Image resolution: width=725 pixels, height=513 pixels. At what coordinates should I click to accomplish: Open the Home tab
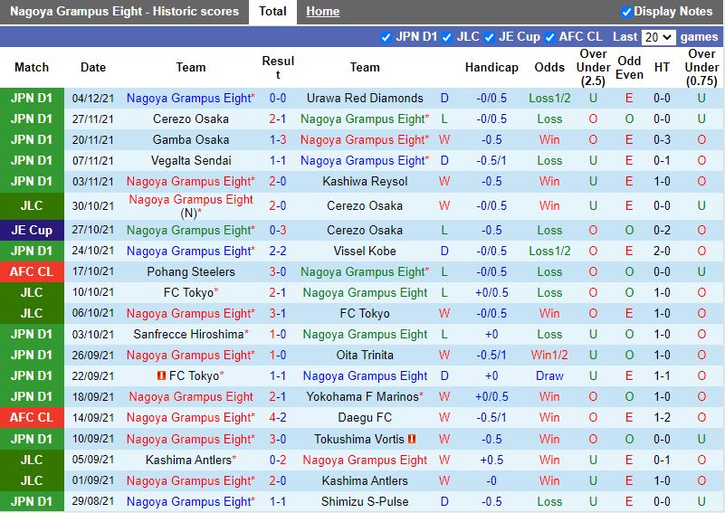tap(323, 12)
